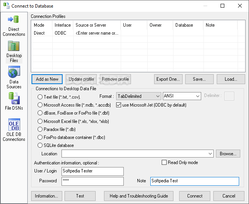Click the Interface column header

(63, 25)
